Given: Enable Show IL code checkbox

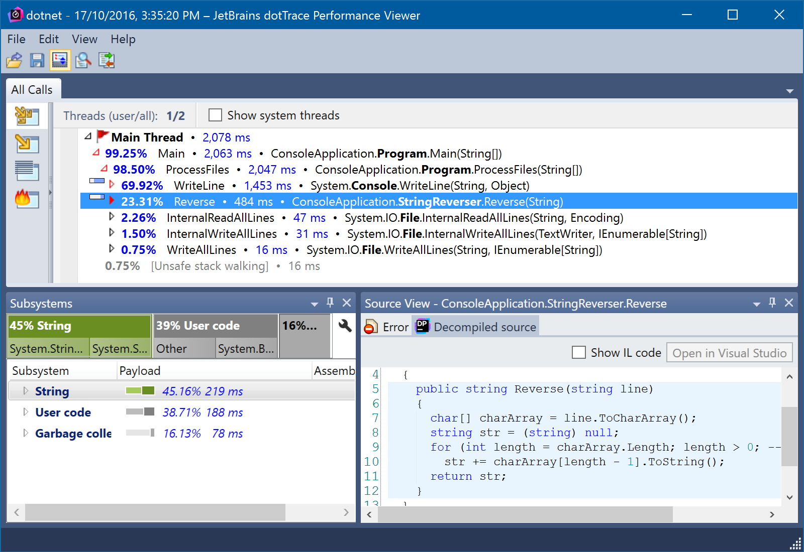Looking at the screenshot, I should tap(579, 352).
